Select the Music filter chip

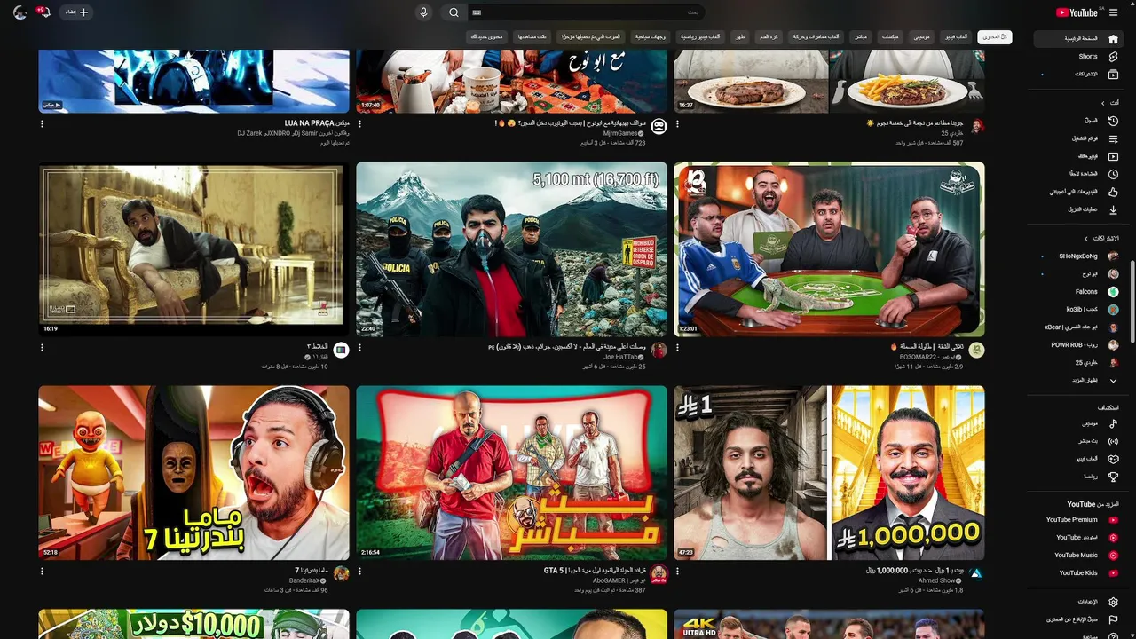point(922,37)
